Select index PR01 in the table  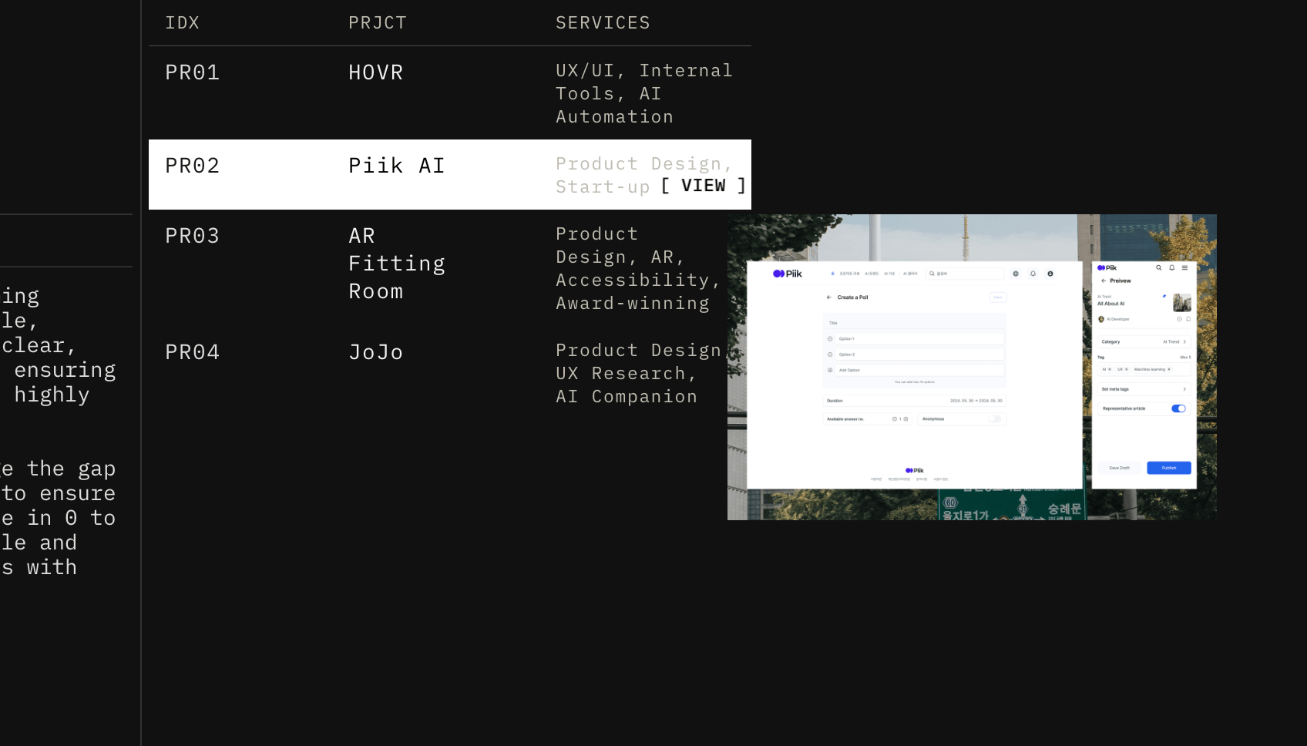(x=193, y=72)
